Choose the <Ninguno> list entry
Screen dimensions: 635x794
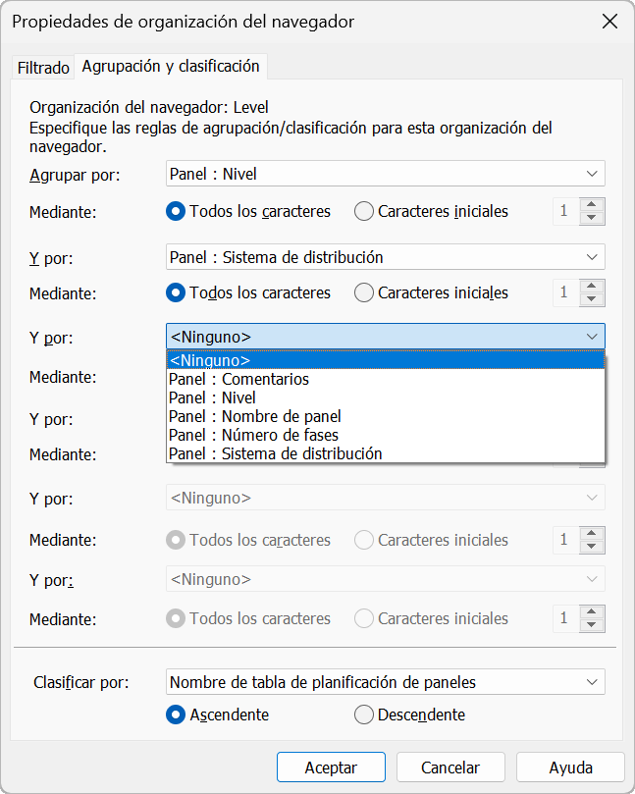(x=210, y=360)
